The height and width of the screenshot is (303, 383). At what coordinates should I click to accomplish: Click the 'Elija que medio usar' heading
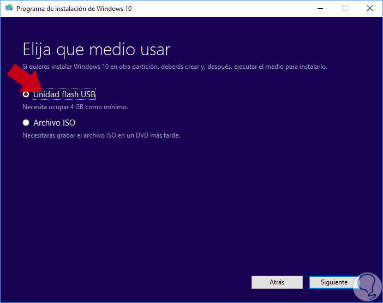[x=97, y=50]
